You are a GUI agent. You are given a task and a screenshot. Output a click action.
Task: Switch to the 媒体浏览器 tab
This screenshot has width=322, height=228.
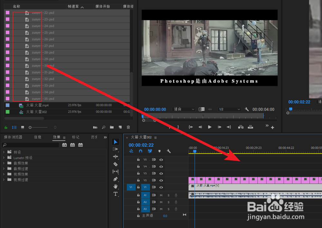(x=13, y=137)
